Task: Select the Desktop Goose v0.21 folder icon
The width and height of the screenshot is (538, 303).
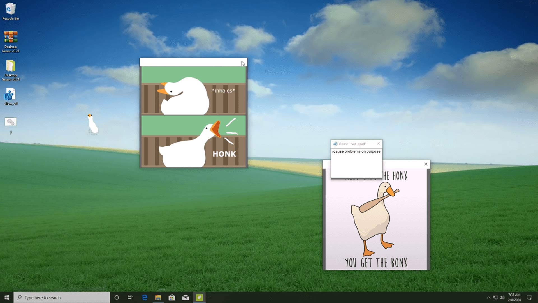Action: 11,70
